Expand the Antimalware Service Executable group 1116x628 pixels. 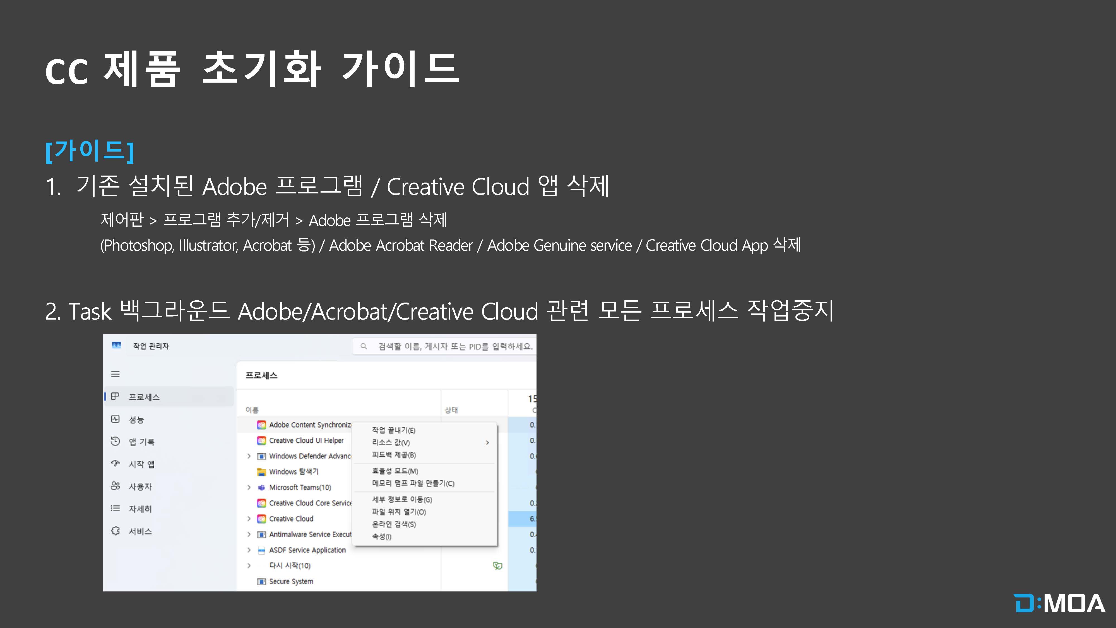click(249, 534)
